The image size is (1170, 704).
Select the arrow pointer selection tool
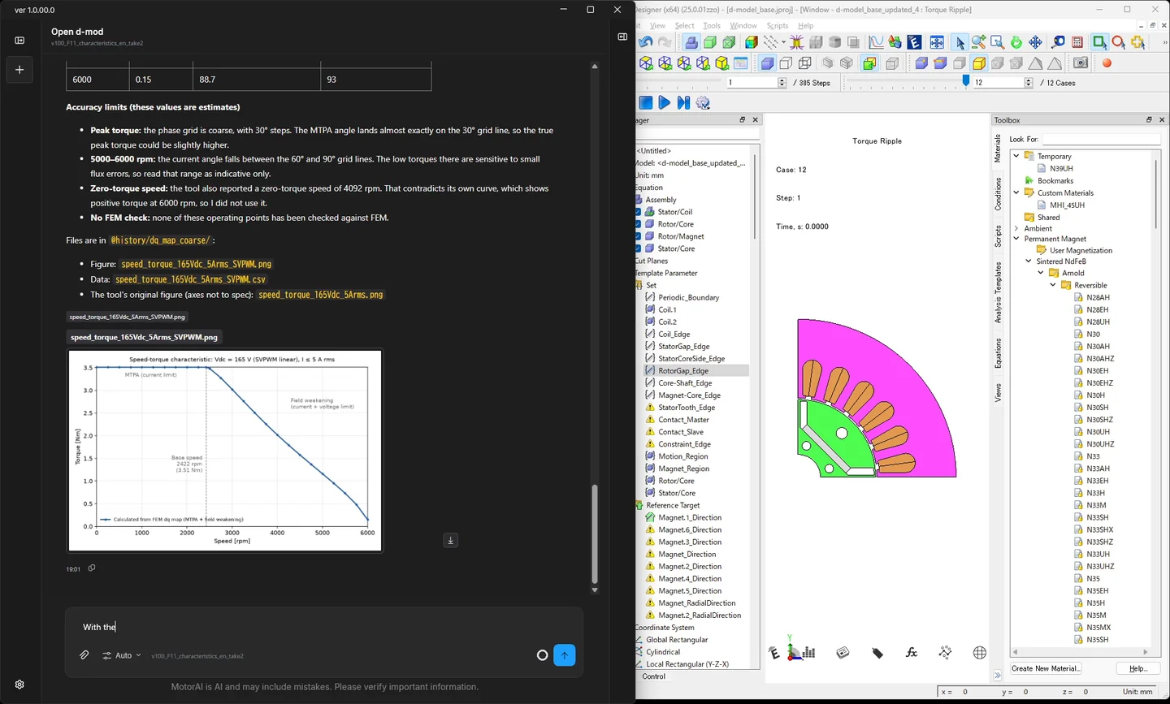coord(960,42)
